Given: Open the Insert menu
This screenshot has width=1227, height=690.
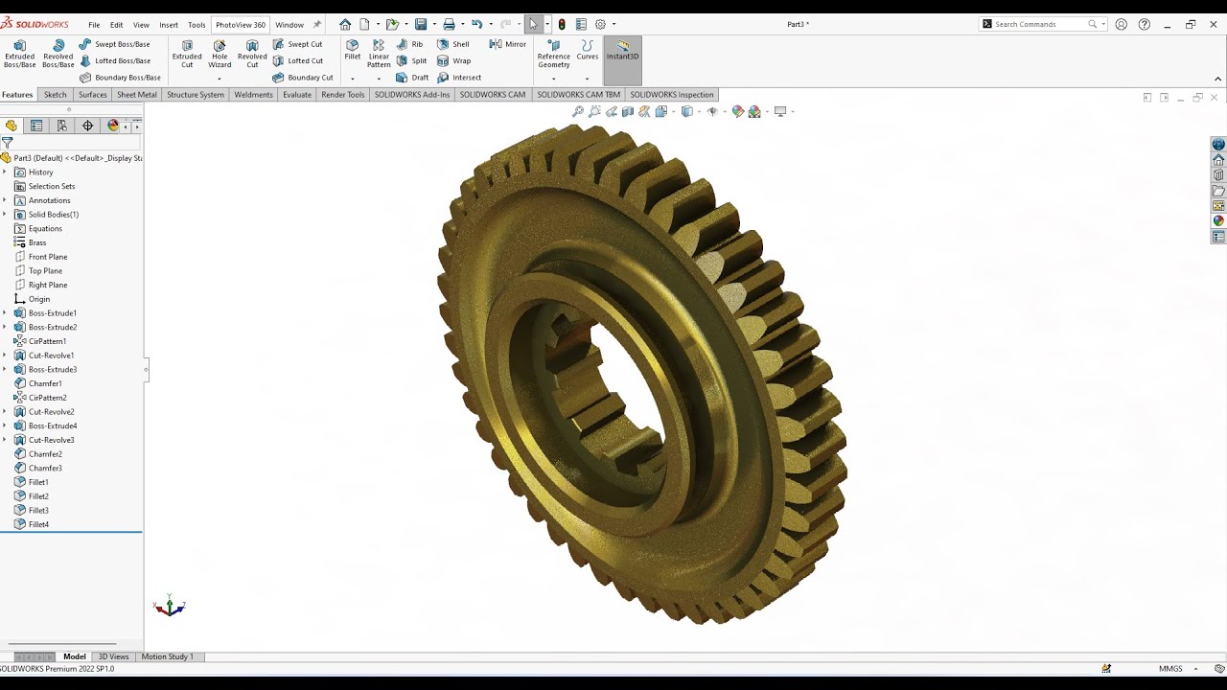Looking at the screenshot, I should coord(169,25).
